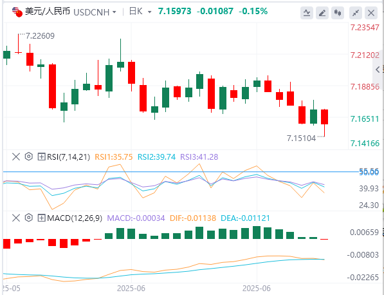Viewport: 384px width, 295px height.
Task: Expand the MACD(12,26,9) panel plus box
Action: click(41, 218)
